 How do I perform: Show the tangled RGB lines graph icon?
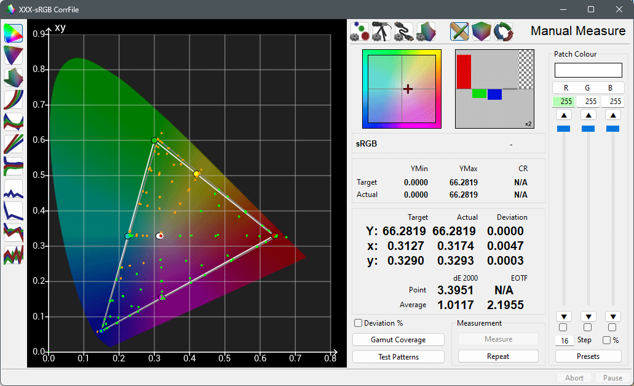pos(14,233)
